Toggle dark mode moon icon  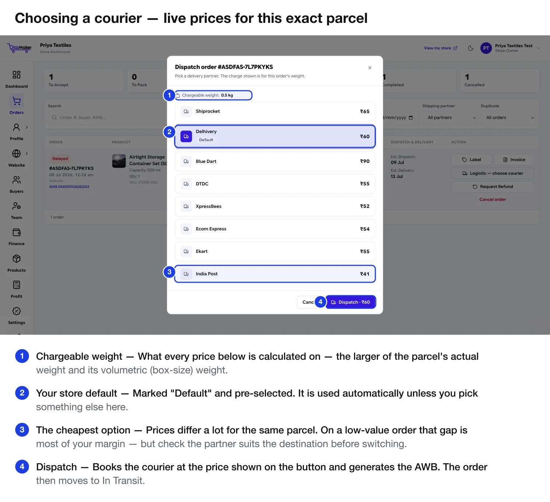[x=470, y=48]
